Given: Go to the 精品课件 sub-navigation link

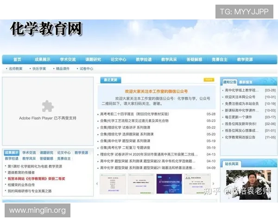Looking at the screenshot, I should click(x=63, y=68).
